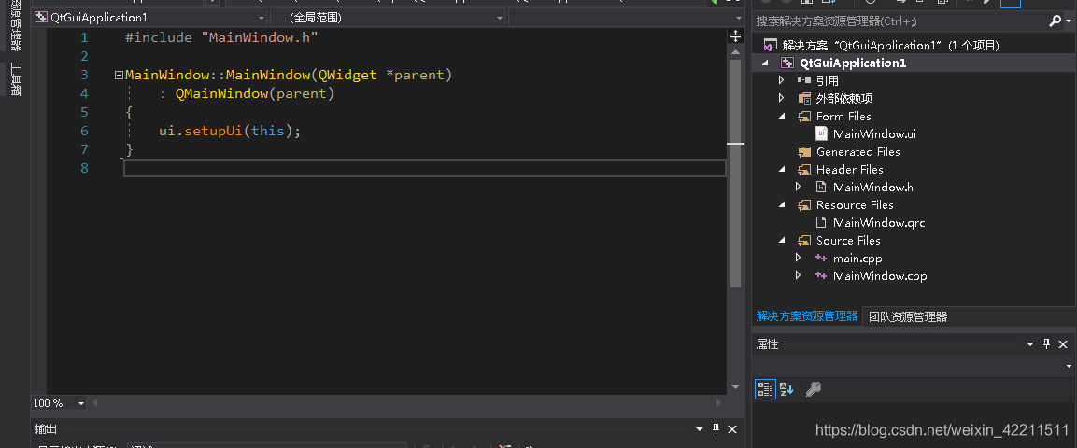
Task: Open the 100 % zoom dropdown
Action: [81, 403]
